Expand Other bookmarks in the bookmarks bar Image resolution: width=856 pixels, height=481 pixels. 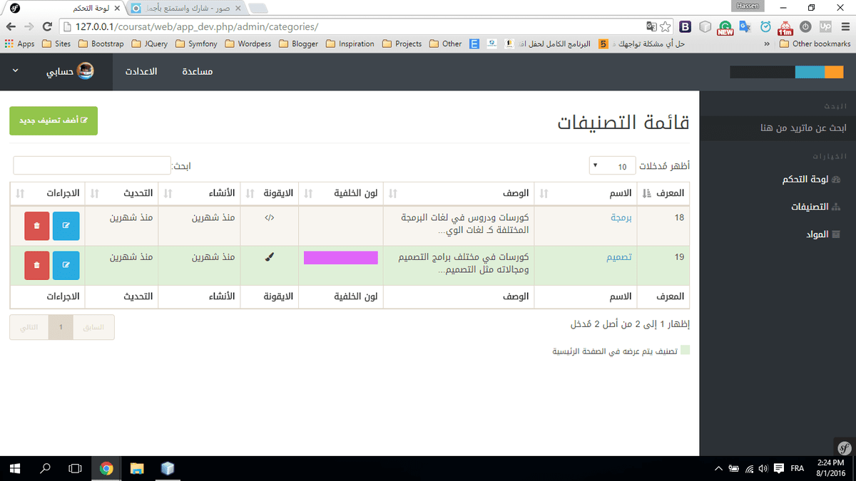[815, 43]
